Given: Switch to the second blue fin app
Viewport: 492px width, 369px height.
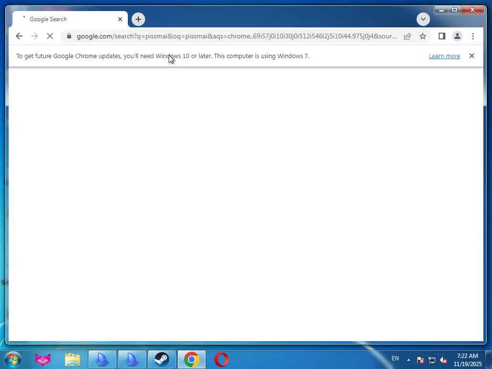Looking at the screenshot, I should click(132, 359).
